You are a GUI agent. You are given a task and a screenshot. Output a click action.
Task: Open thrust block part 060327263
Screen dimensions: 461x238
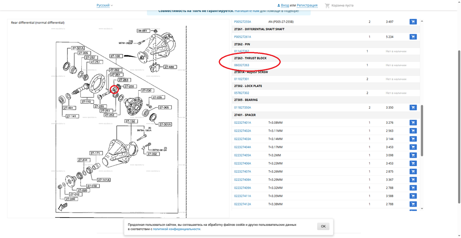[x=242, y=65]
